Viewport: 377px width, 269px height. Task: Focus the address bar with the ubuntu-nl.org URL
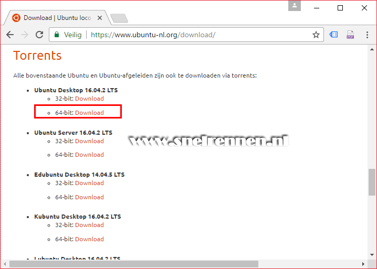pyautogui.click(x=186, y=35)
